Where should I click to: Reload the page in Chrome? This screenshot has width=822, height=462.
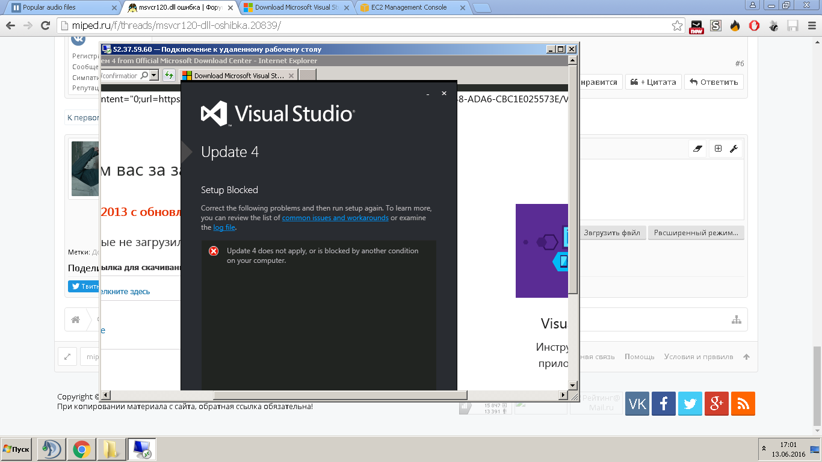45,26
